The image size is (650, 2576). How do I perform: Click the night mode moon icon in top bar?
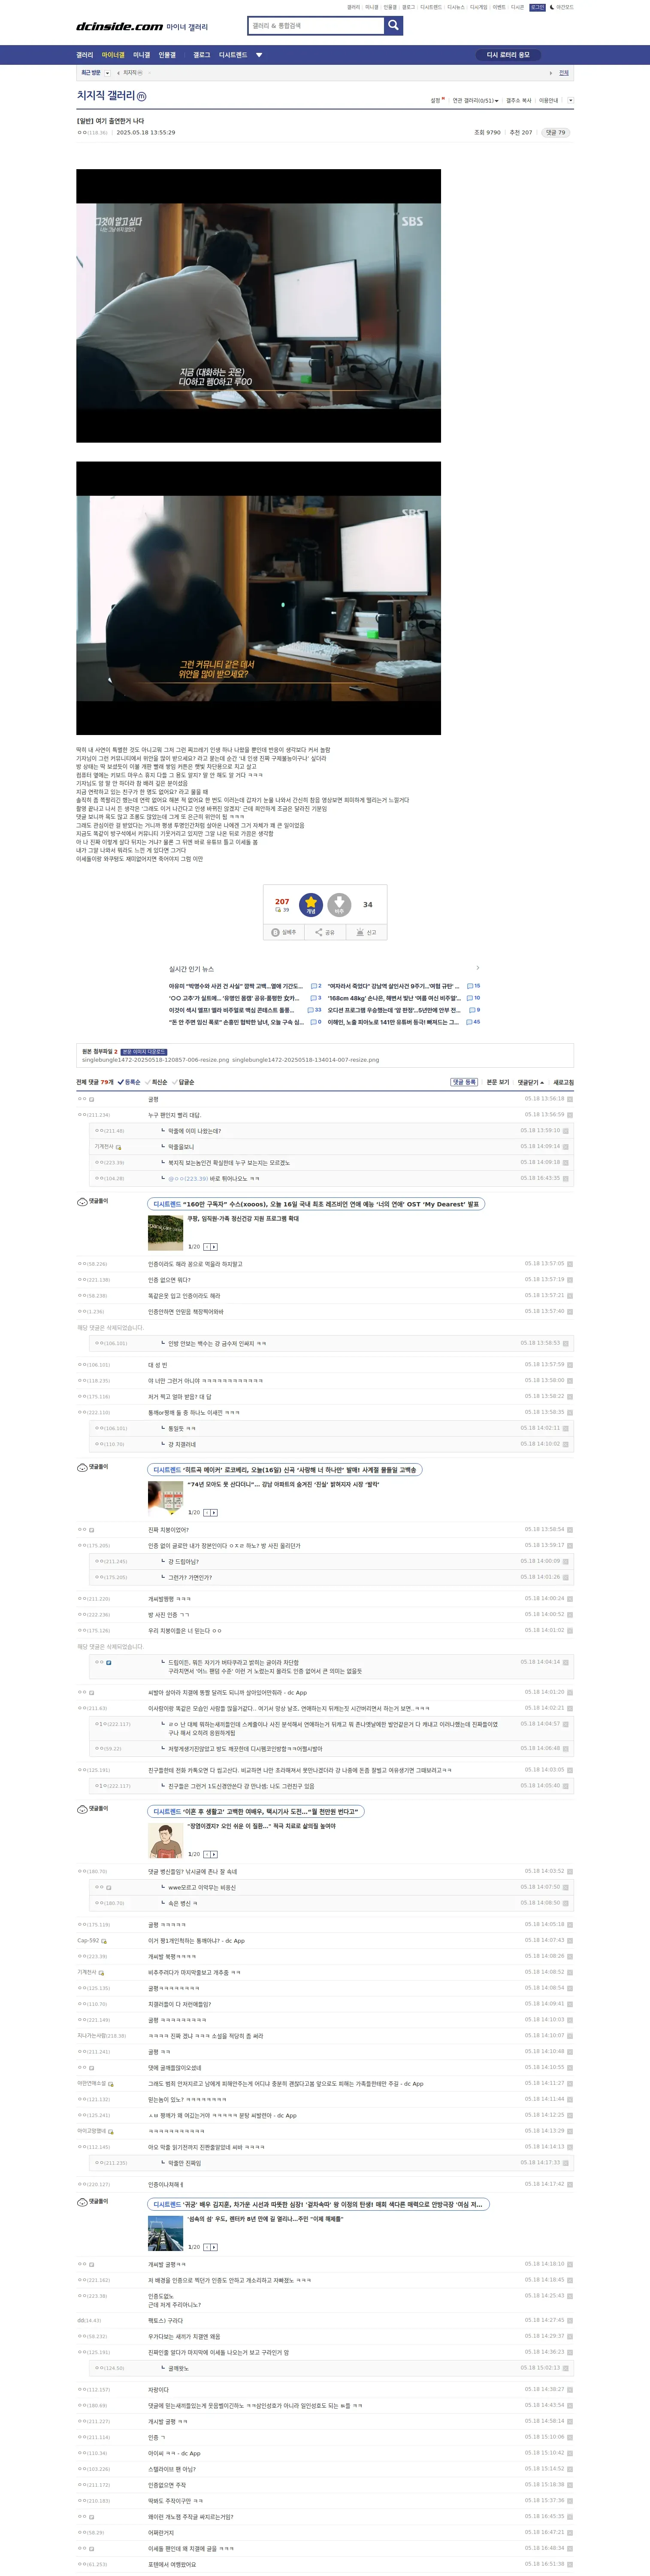click(x=552, y=7)
